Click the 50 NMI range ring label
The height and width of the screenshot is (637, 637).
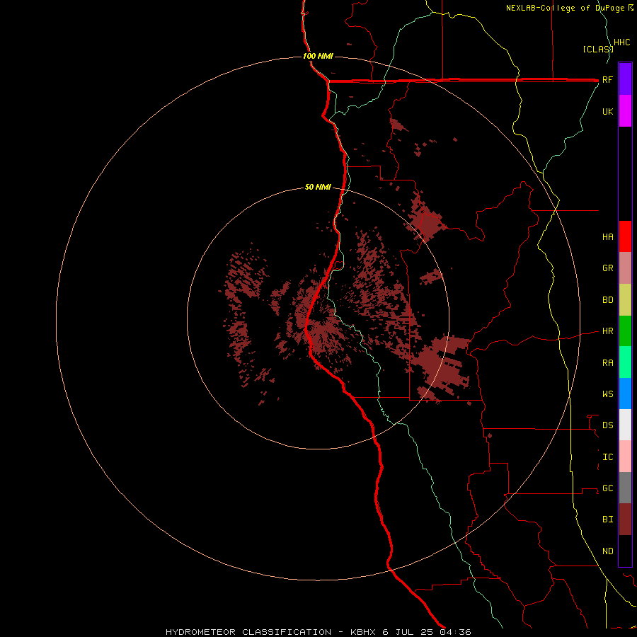(x=318, y=187)
